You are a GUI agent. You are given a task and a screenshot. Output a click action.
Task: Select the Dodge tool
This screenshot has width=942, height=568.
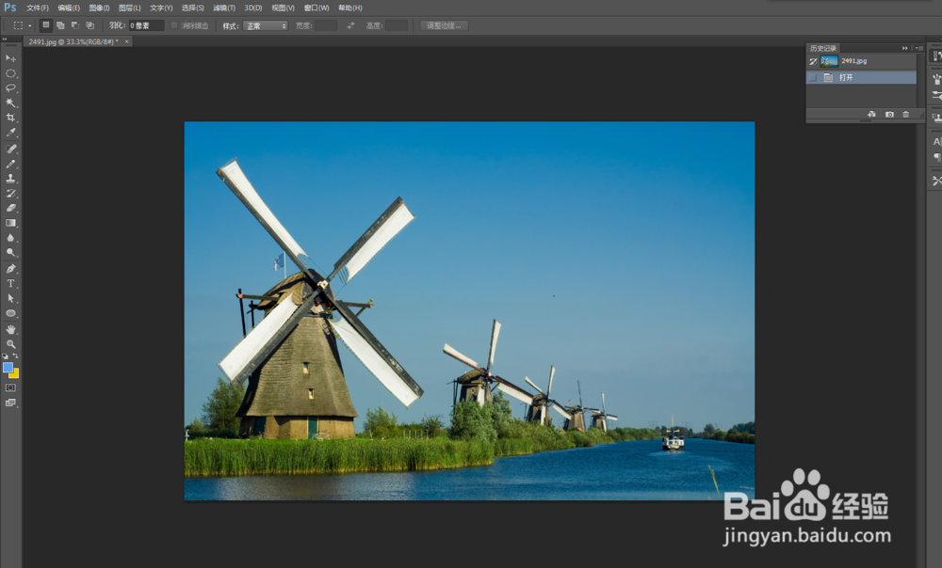[10, 253]
